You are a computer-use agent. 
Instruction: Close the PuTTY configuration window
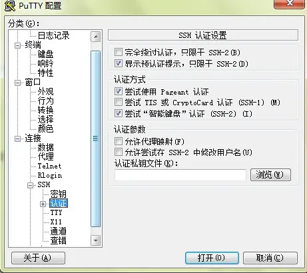pyautogui.click(x=289, y=4)
